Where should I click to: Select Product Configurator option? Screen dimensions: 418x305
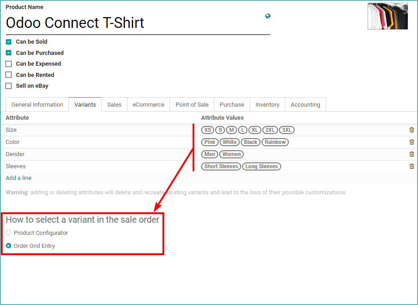9,233
